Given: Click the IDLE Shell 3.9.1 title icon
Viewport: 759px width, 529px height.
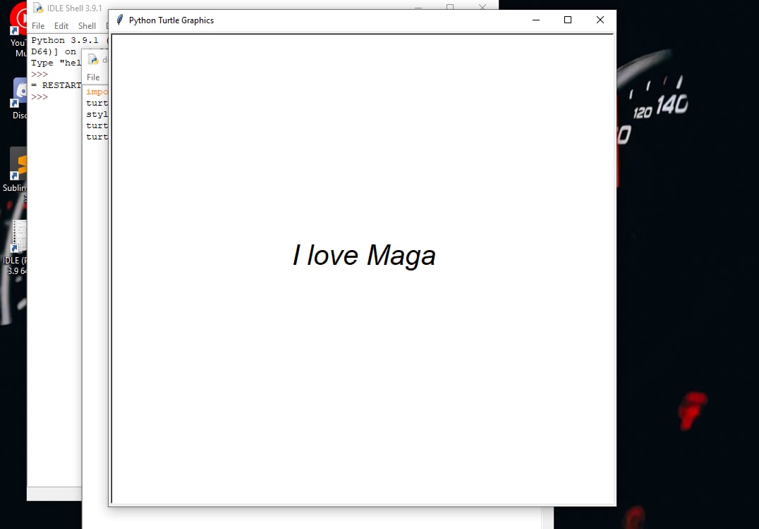Looking at the screenshot, I should tap(38, 8).
